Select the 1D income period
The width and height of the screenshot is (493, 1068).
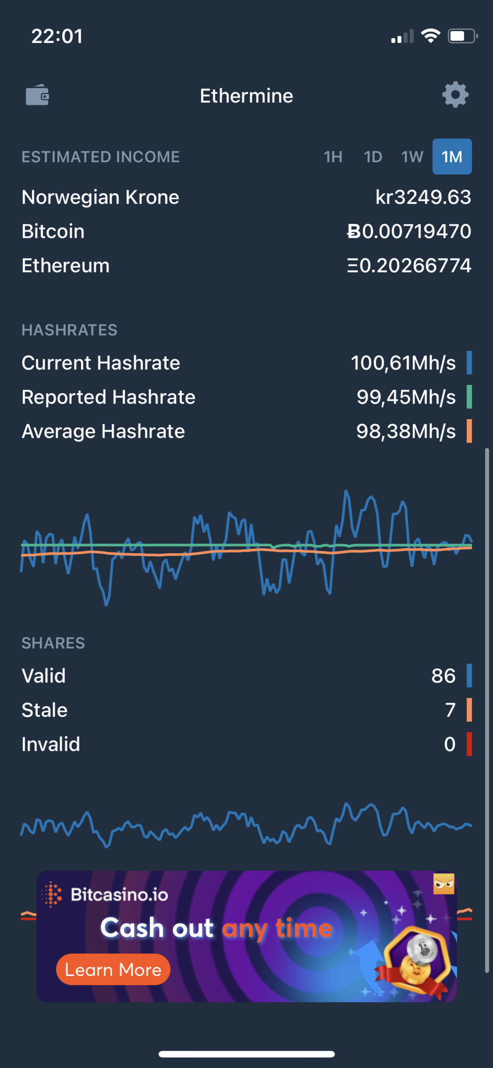click(373, 157)
